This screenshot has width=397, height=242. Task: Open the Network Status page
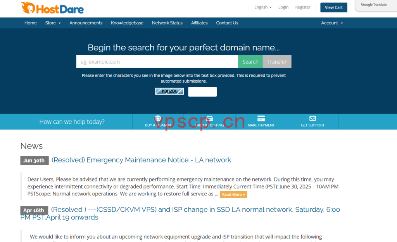click(x=167, y=23)
